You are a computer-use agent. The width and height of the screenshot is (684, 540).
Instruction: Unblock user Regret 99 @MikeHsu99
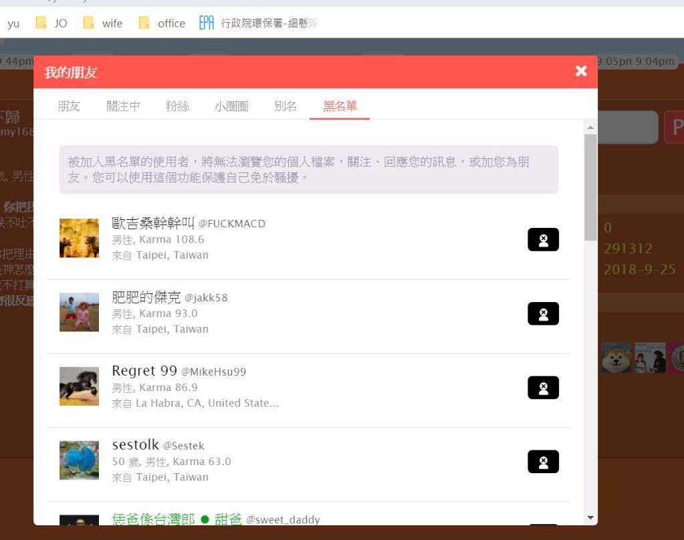click(543, 388)
